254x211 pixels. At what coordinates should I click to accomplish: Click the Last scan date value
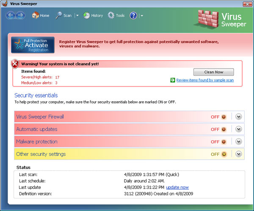tap(152, 175)
